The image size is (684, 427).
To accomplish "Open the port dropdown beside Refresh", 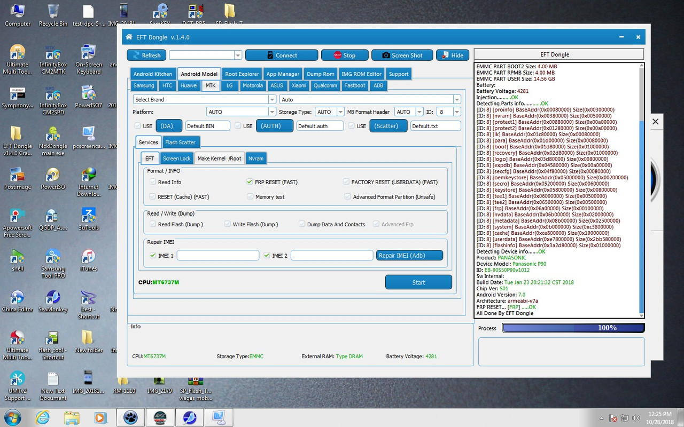I will [206, 55].
